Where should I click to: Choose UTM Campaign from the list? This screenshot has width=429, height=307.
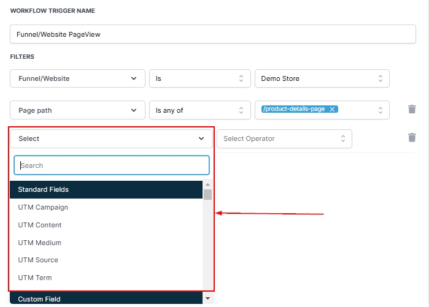pyautogui.click(x=43, y=207)
